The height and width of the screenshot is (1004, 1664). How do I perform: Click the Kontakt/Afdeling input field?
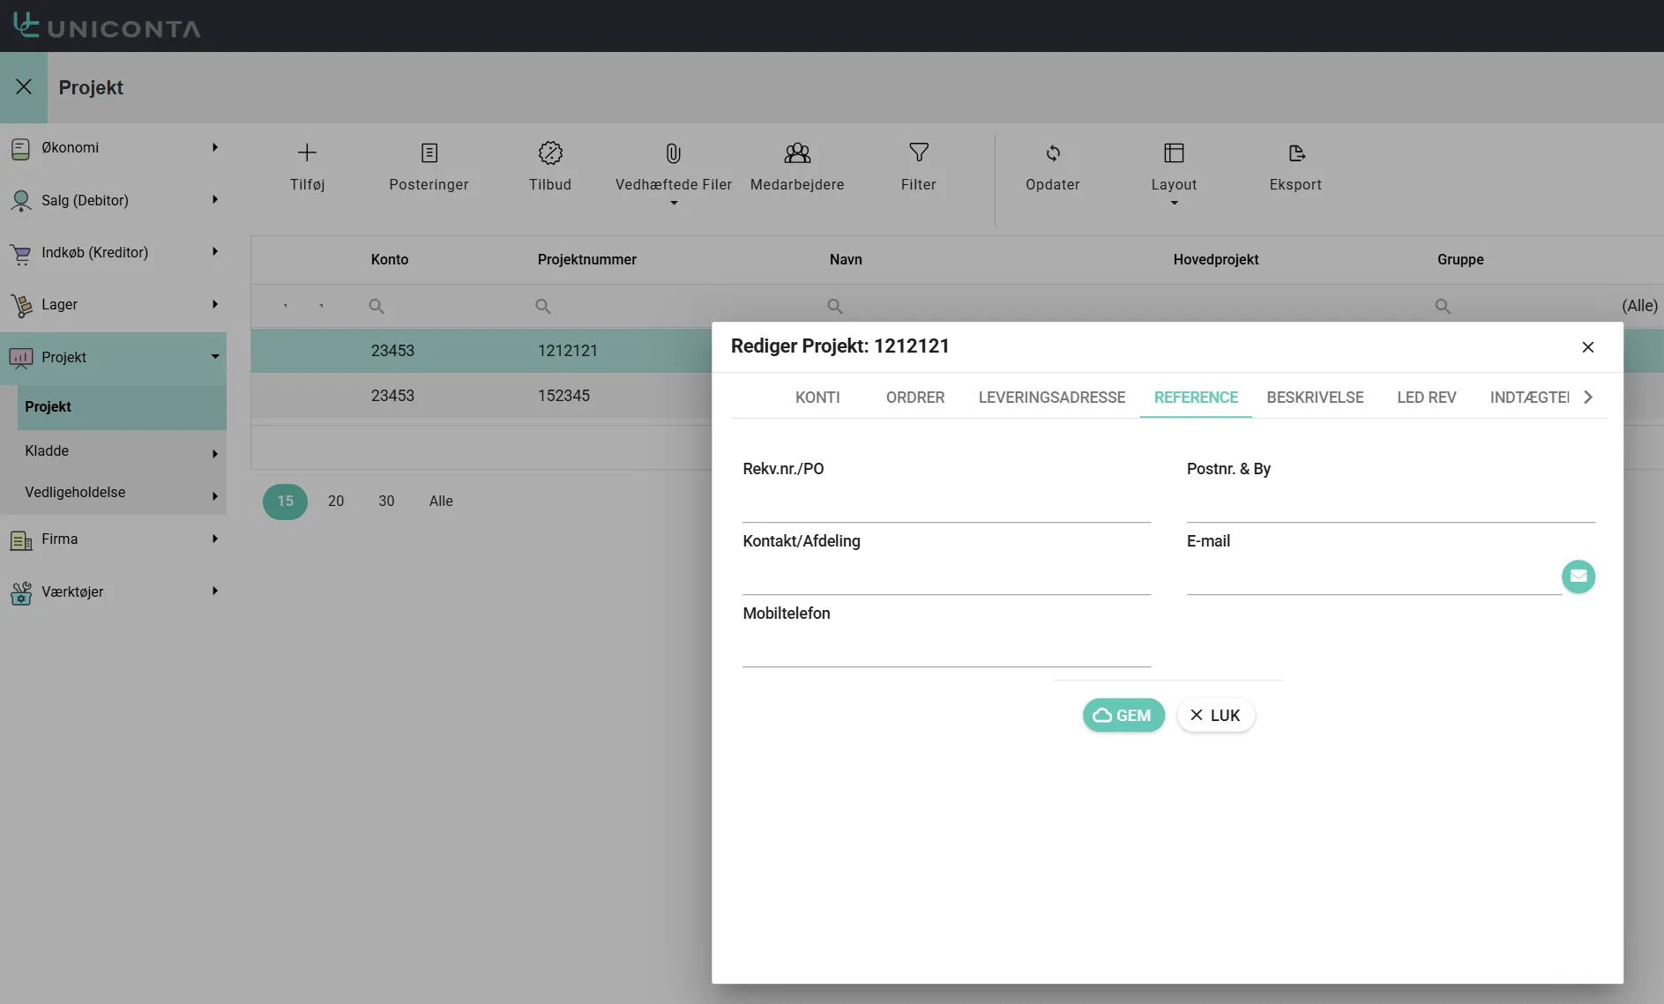click(946, 577)
